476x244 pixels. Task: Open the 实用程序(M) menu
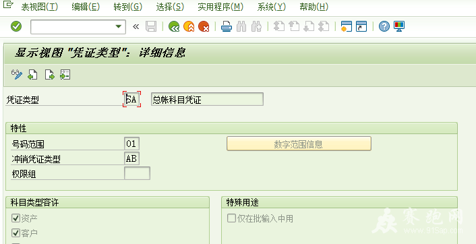[220, 7]
